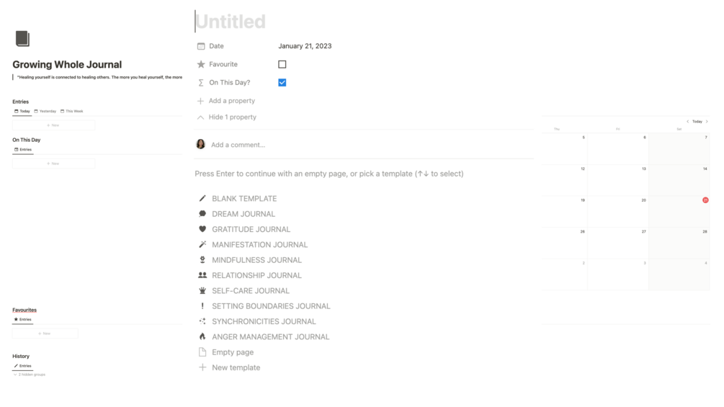
Task: Select the Empty page option
Action: [232, 352]
